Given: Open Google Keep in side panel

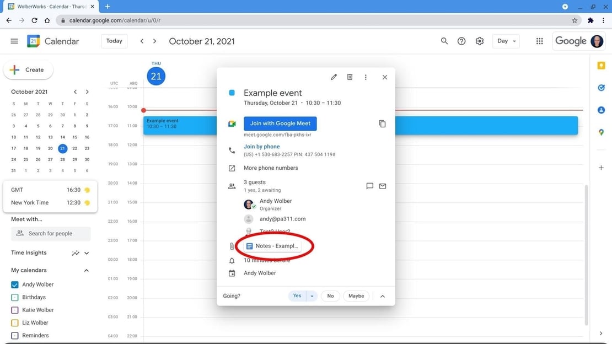Looking at the screenshot, I should 601,66.
